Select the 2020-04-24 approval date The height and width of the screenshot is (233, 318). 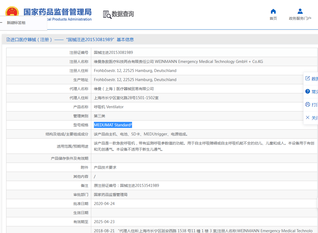tap(104, 204)
